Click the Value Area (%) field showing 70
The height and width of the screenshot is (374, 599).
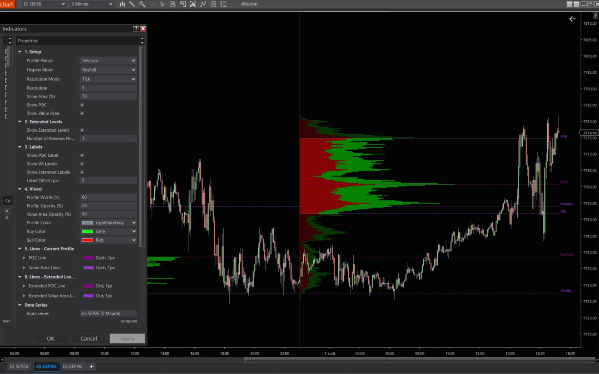tap(108, 96)
